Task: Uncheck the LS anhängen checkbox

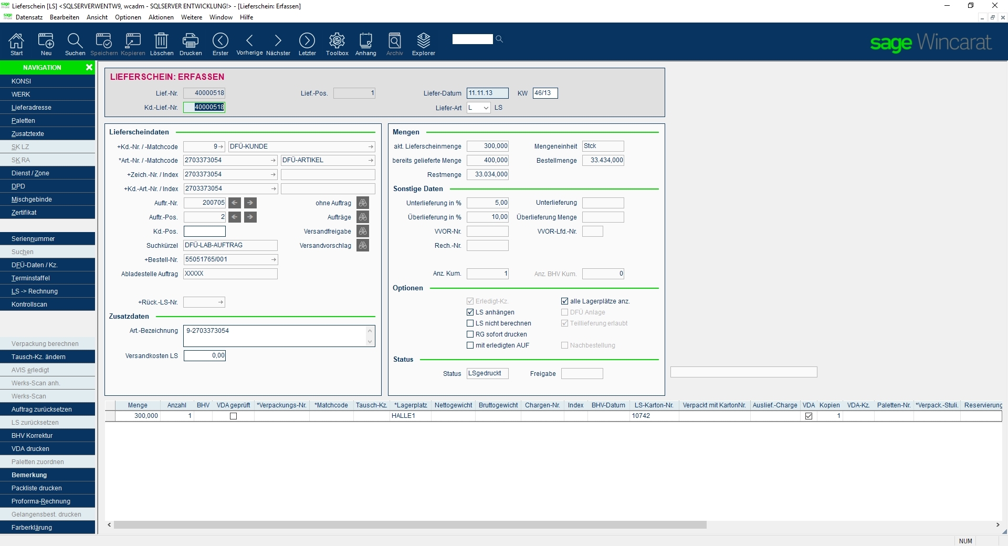Action: 470,312
